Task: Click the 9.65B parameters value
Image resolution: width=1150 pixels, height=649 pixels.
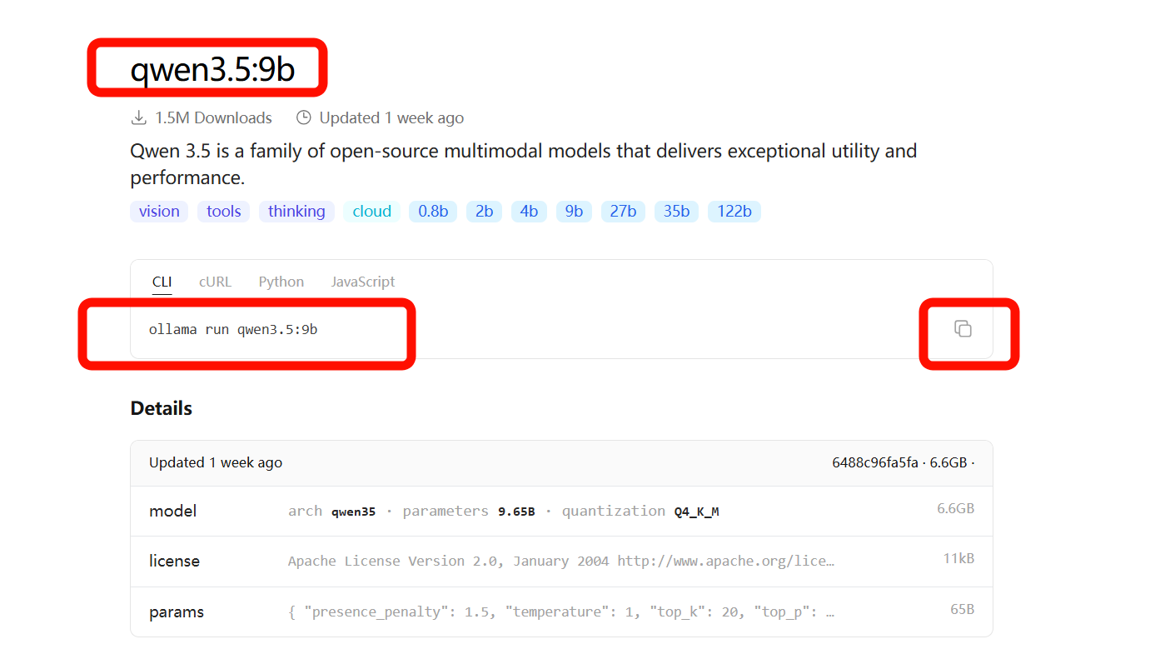Action: click(x=516, y=512)
